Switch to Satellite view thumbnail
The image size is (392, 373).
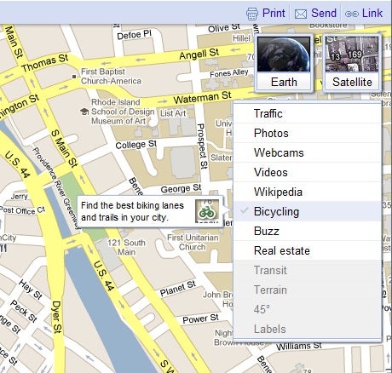pyautogui.click(x=352, y=64)
